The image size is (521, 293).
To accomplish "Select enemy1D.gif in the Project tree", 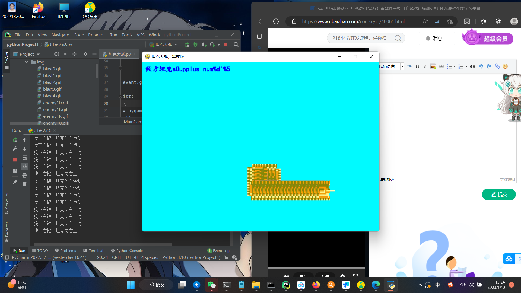I will tap(55, 103).
